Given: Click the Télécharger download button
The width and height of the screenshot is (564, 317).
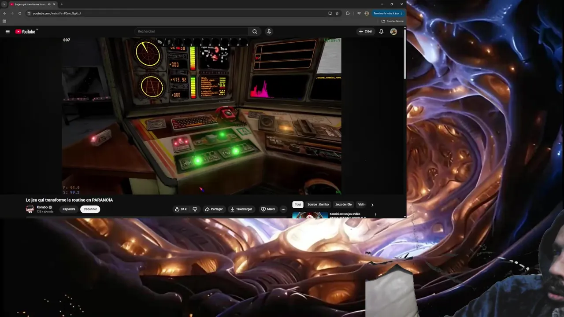Looking at the screenshot, I should tap(241, 209).
